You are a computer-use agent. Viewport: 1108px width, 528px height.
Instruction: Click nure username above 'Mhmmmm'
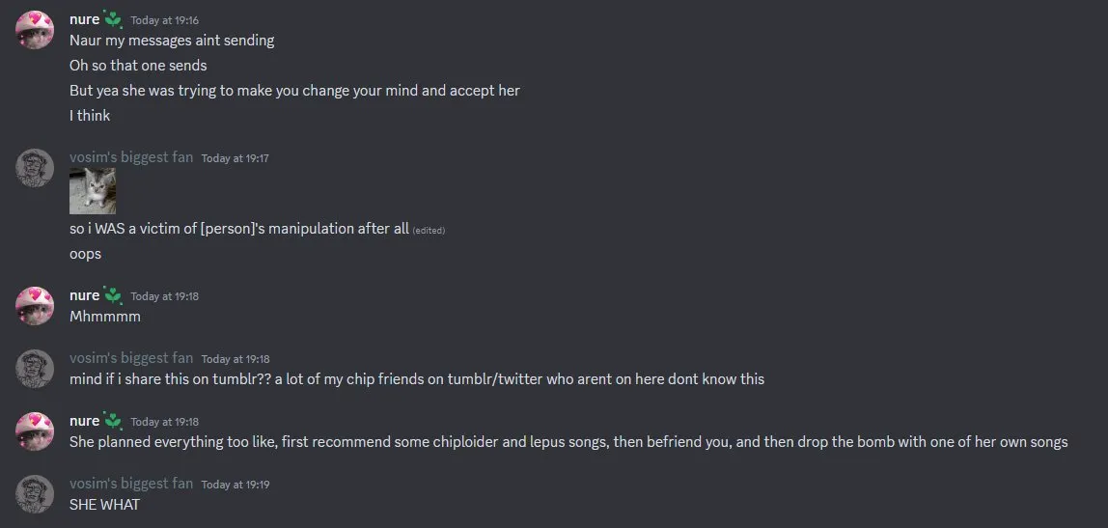84,295
